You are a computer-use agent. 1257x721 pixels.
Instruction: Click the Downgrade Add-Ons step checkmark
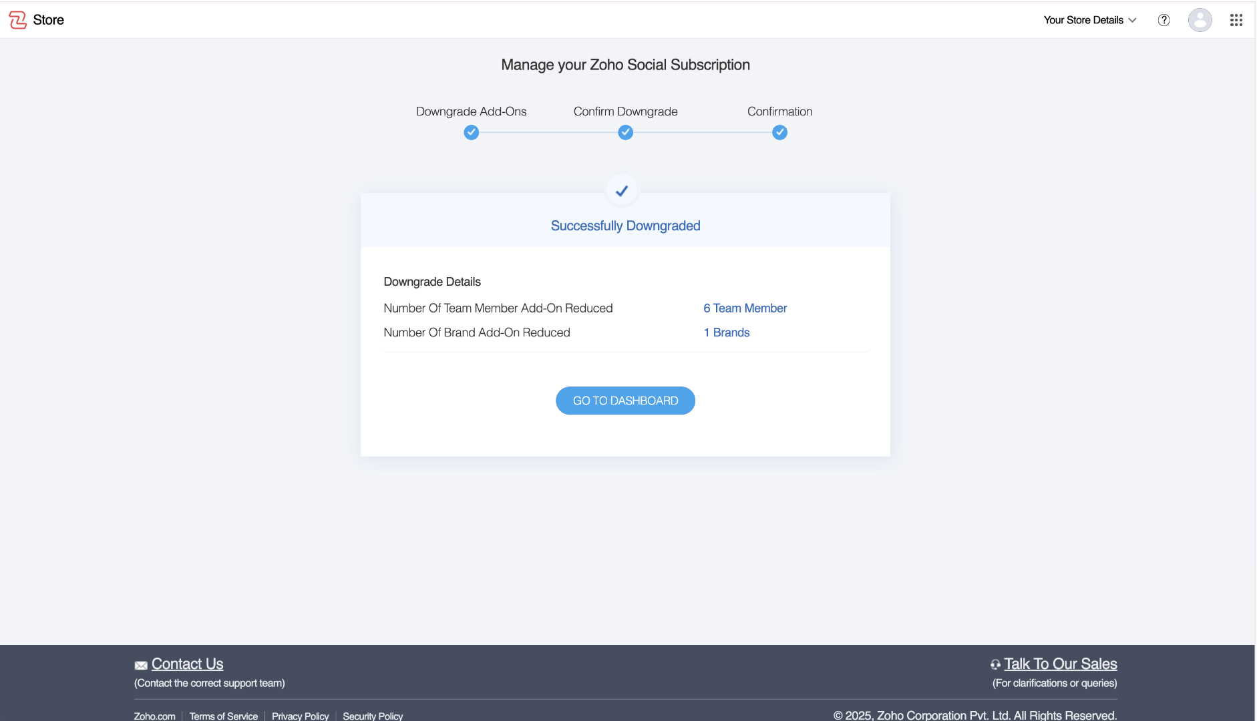pos(472,133)
